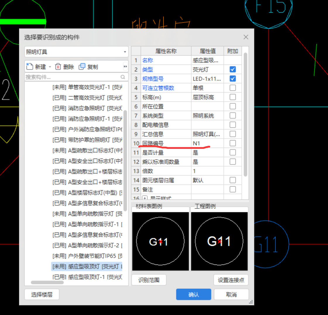Select 二管高效荧光灯 in component list

[87, 98]
